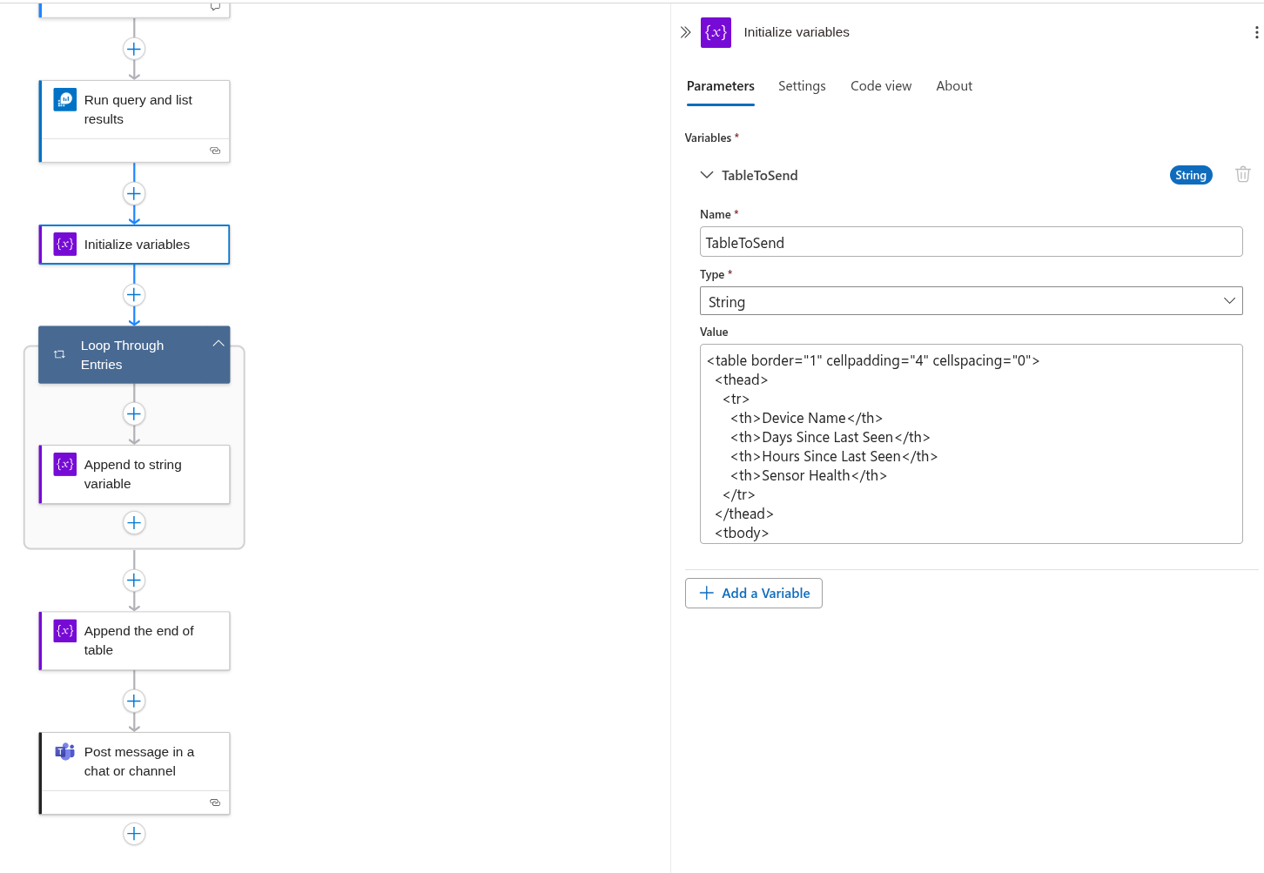This screenshot has height=873, width=1264.
Task: Open the panel's more options menu
Action: [x=1255, y=32]
